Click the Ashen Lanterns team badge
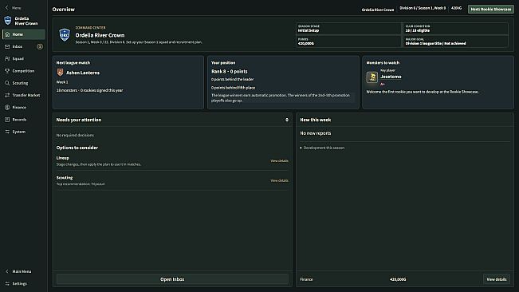 coord(61,73)
